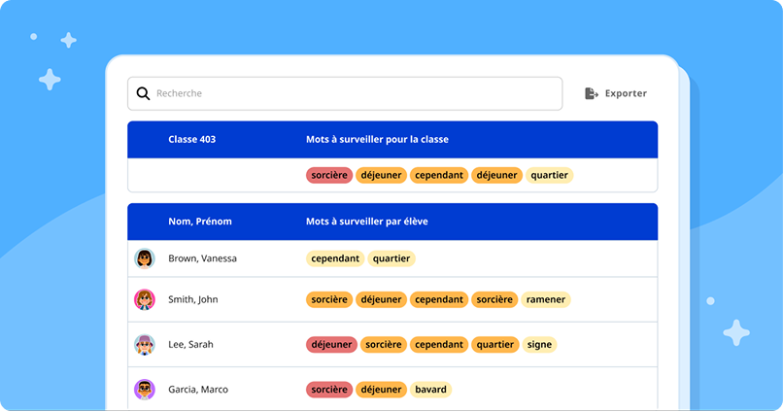Click the cependant tag in class row
This screenshot has height=412, width=783.
439,175
